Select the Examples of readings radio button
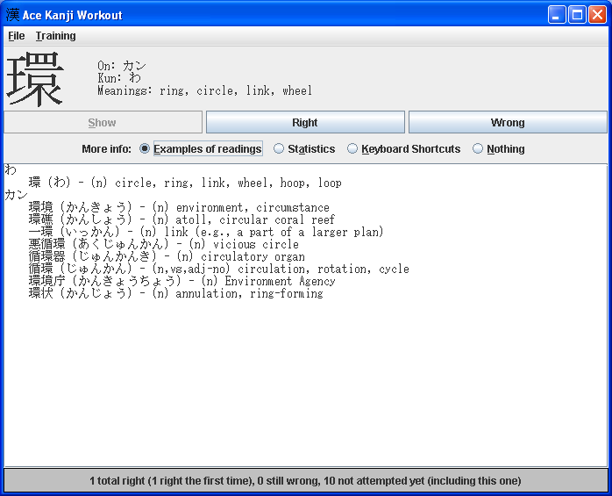The image size is (612, 496). click(x=201, y=149)
